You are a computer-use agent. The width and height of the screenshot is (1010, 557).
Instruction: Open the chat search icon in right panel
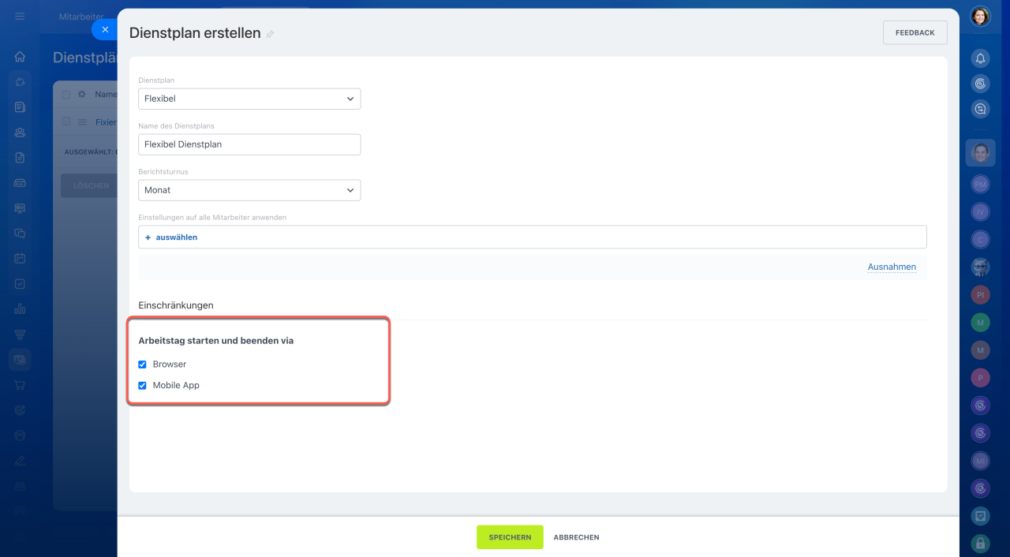980,109
